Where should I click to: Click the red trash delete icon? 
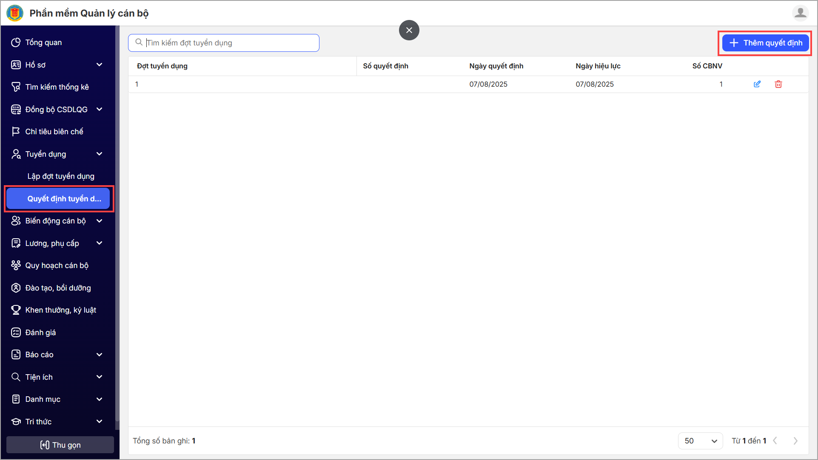click(x=778, y=84)
